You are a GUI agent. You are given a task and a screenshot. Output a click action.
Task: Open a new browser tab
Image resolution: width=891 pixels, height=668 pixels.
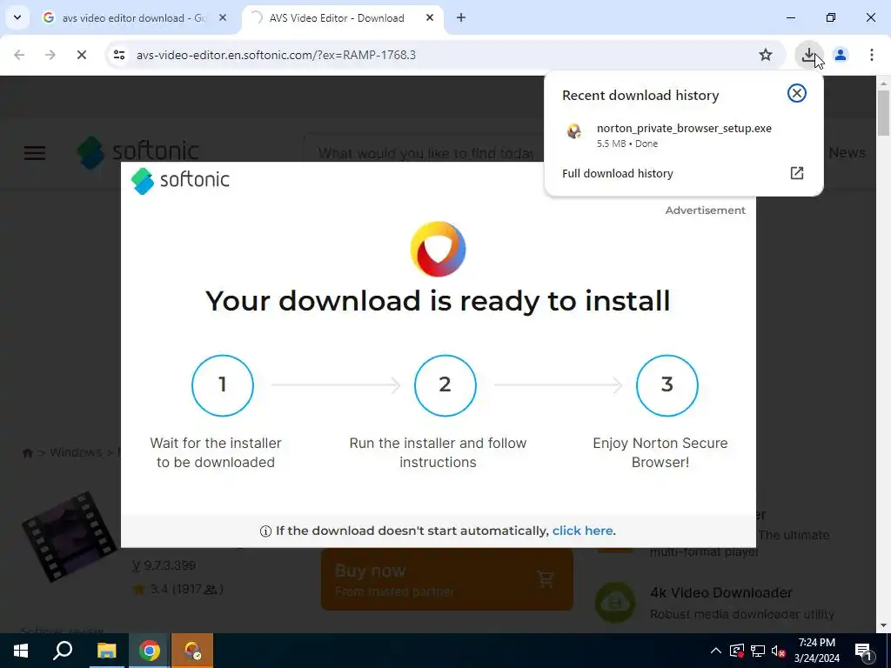click(x=461, y=17)
